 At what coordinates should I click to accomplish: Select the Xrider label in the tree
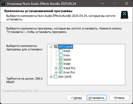pos(67,64)
